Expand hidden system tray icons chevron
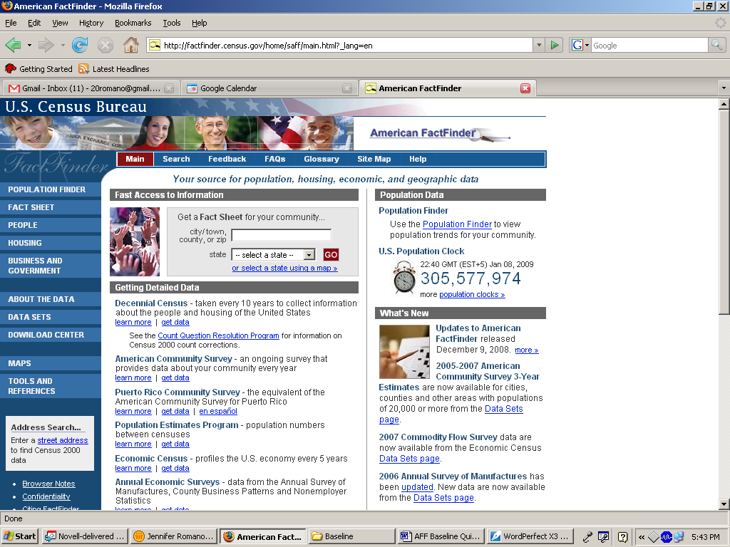This screenshot has height=547, width=730. coord(641,537)
